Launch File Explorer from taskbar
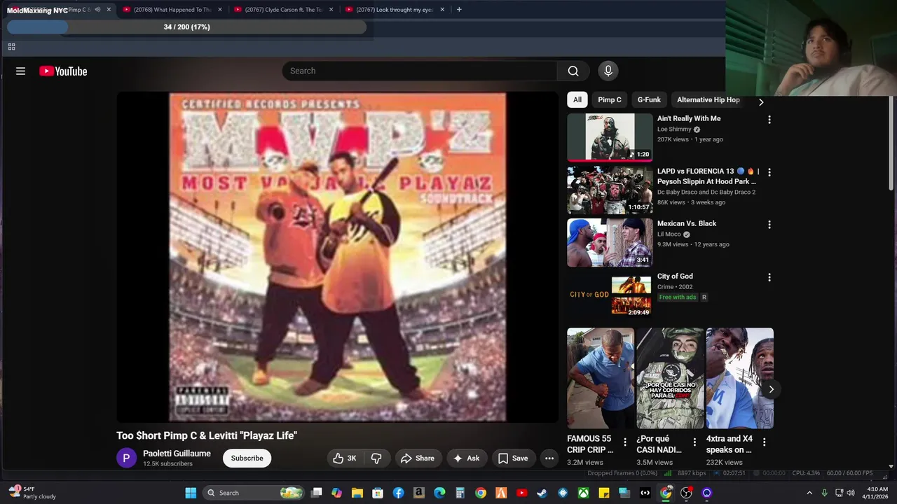Viewport: 897px width, 504px height. pos(357,493)
